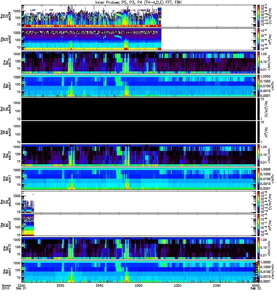Select the black thd fff 64 edc34 panel
The height and width of the screenshot is (296, 277).
point(139,109)
